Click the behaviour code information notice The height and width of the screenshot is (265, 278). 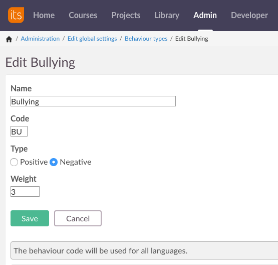(x=144, y=250)
